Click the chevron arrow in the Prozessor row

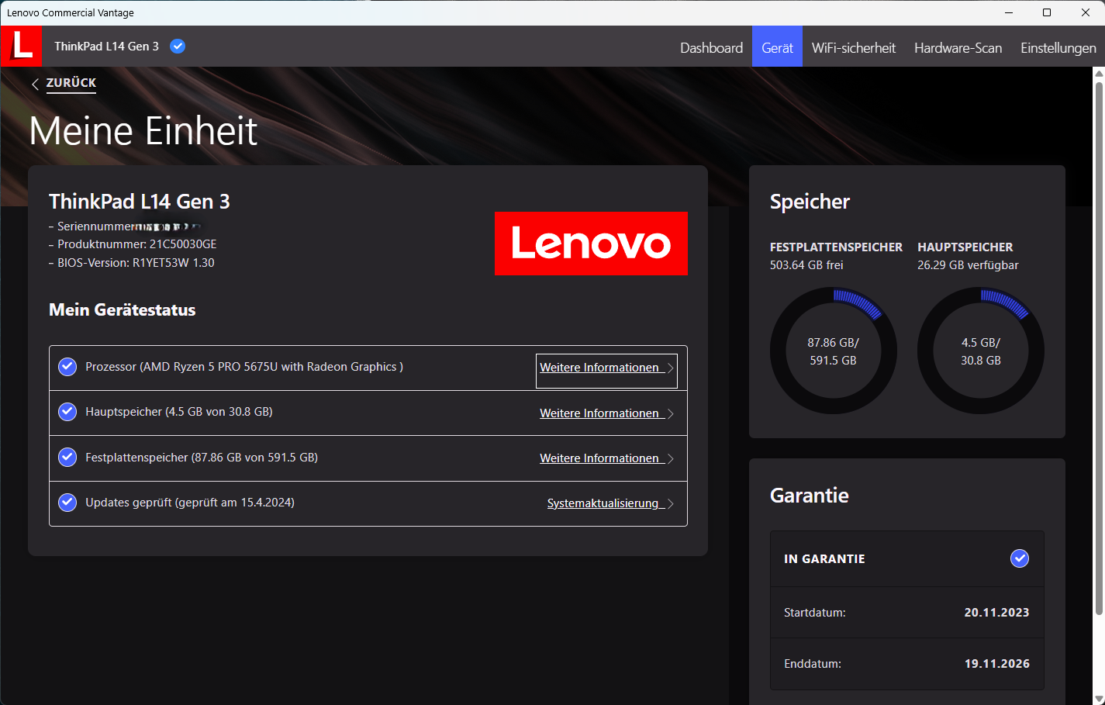671,368
